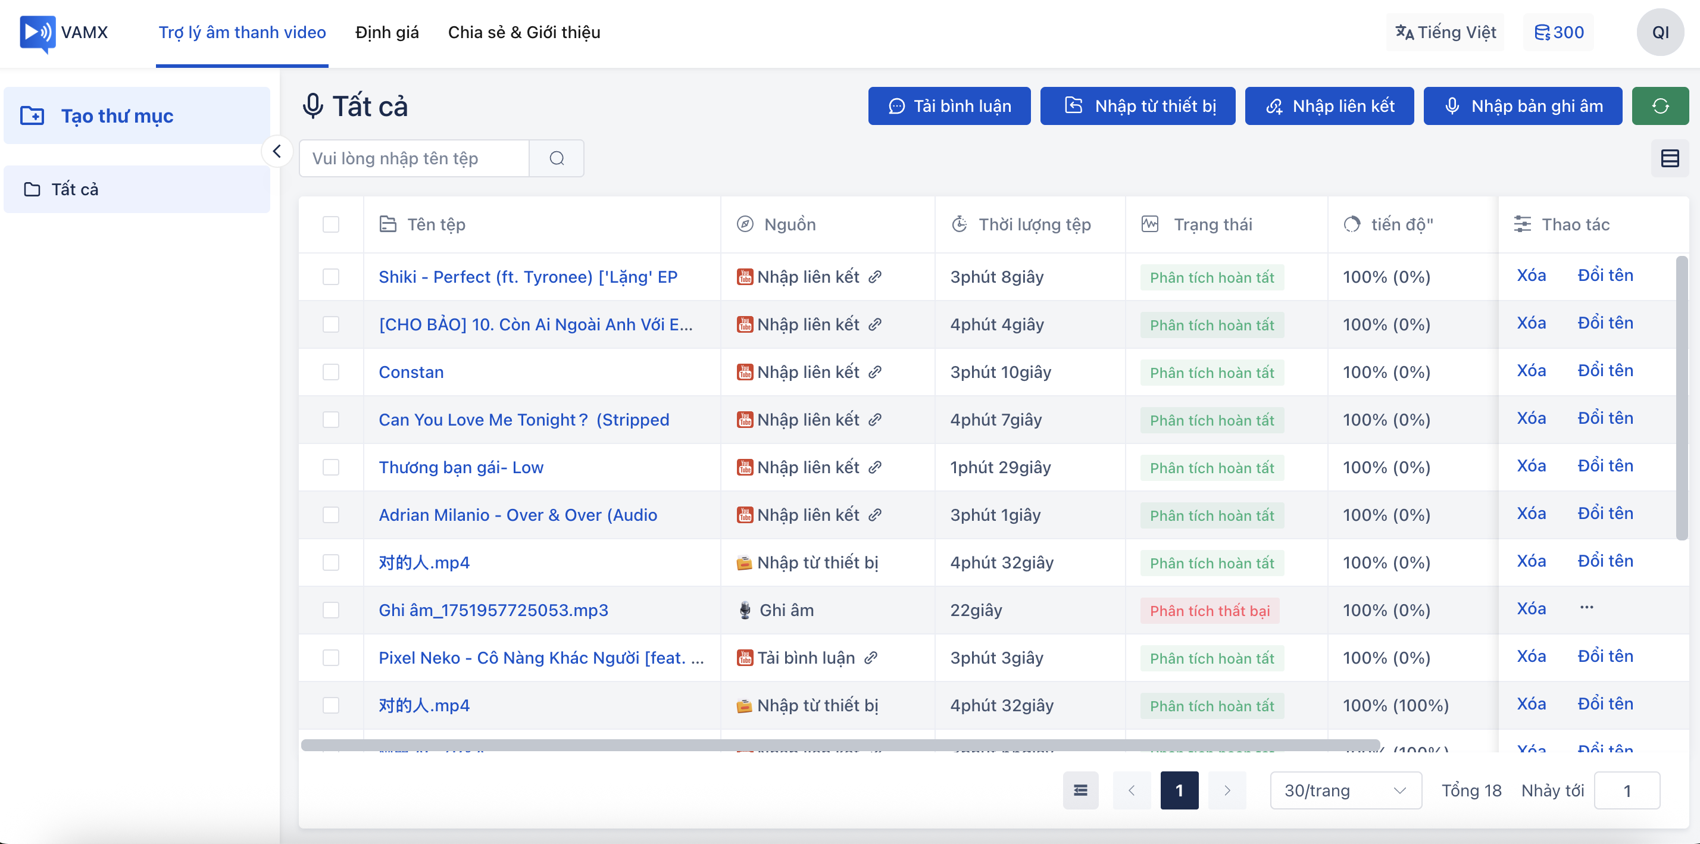Click the search magnifier icon

coord(557,158)
